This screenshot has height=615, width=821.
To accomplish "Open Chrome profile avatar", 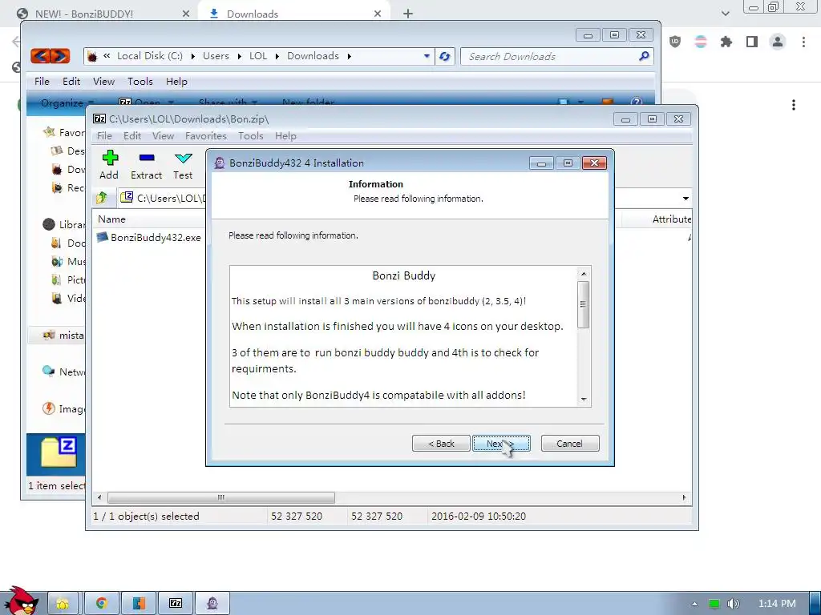I will click(x=778, y=42).
